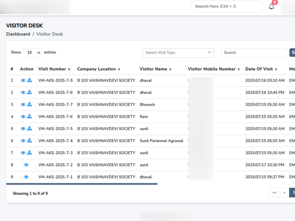Image resolution: width=295 pixels, height=221 pixels.
Task: Click date 2025/07/16 03:10 AM
Action: point(265,80)
